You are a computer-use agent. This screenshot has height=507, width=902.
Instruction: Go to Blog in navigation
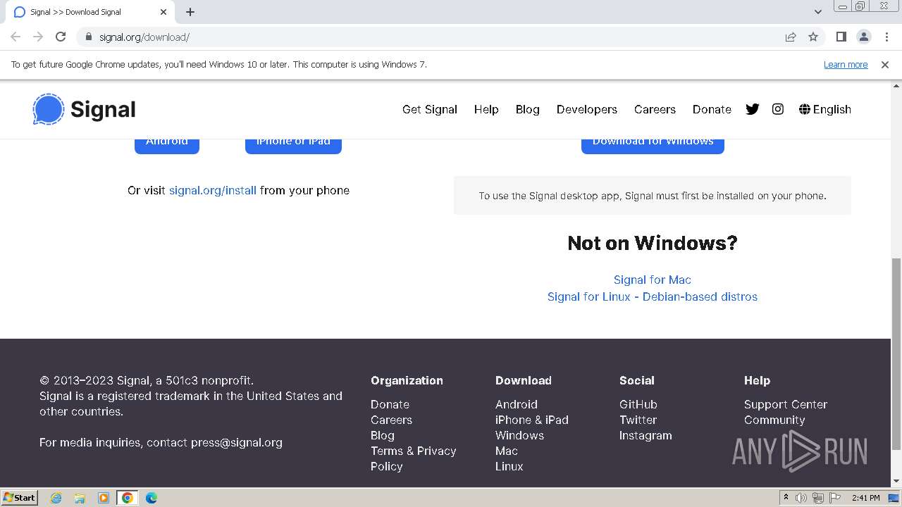tap(528, 109)
